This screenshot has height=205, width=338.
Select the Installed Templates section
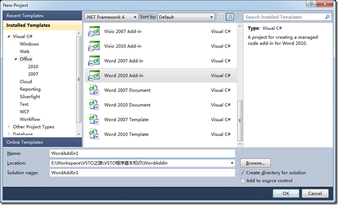(42, 25)
